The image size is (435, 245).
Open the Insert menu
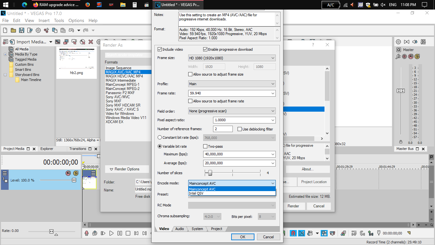(x=44, y=20)
